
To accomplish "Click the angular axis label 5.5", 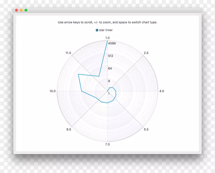I will (146, 129).
